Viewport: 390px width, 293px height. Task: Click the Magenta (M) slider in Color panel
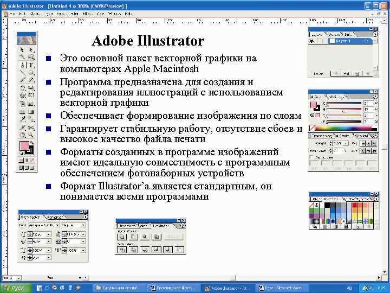coord(344,109)
